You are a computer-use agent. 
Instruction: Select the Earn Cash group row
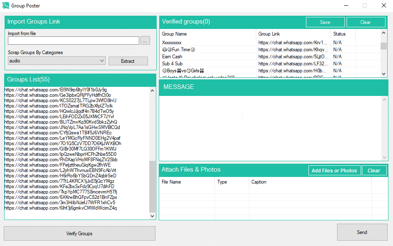[x=270, y=57]
